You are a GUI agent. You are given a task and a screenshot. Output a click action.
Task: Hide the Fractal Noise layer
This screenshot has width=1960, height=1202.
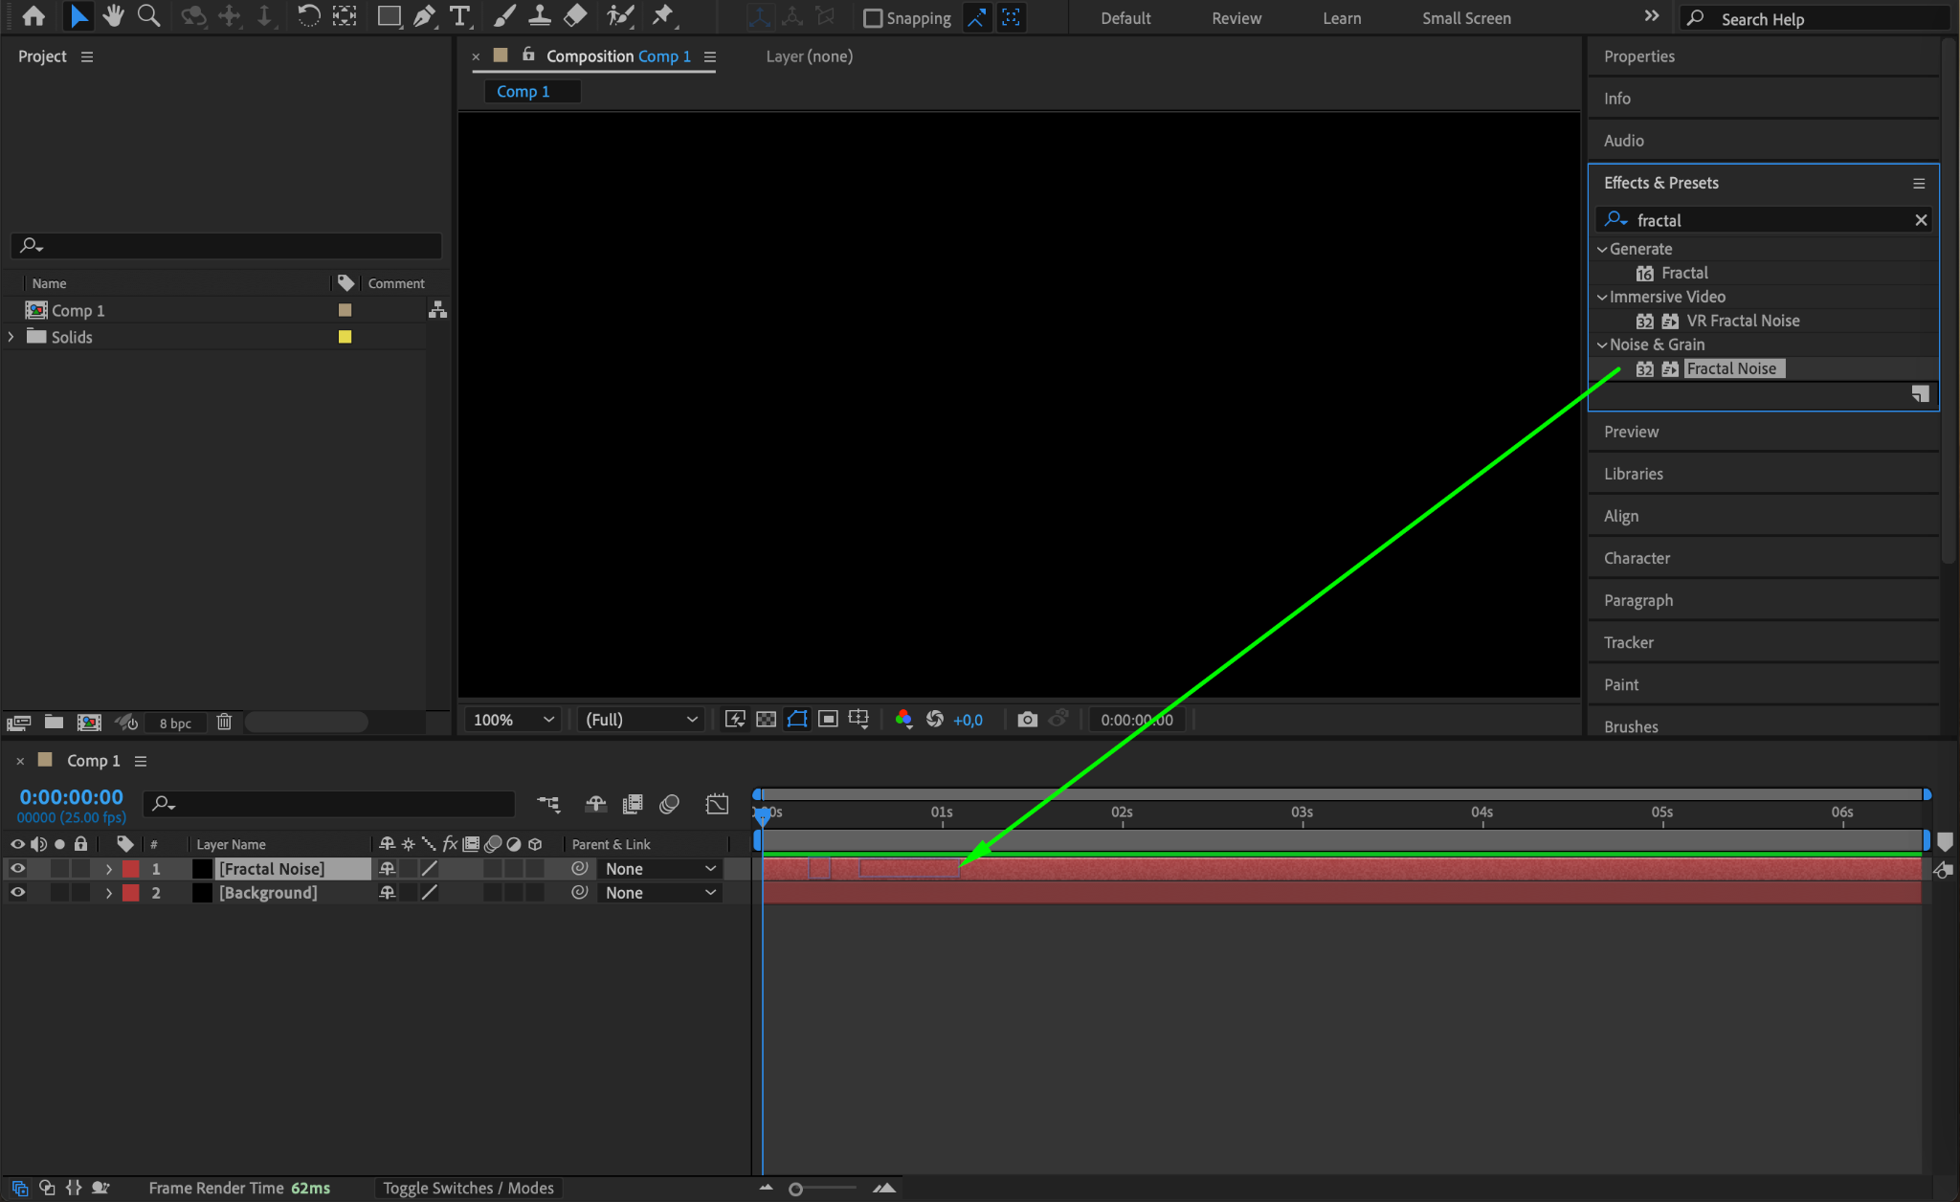pyautogui.click(x=17, y=869)
